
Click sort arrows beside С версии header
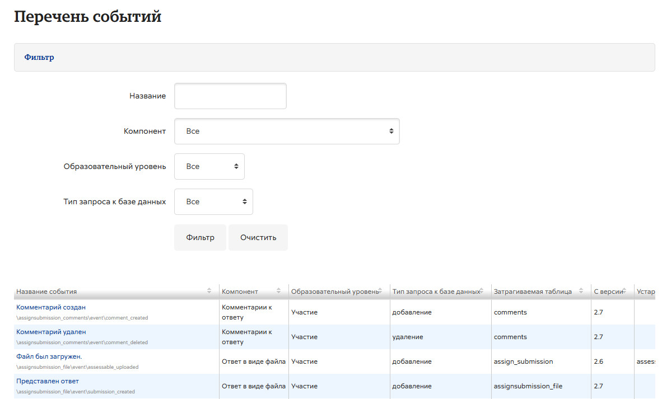pos(624,291)
